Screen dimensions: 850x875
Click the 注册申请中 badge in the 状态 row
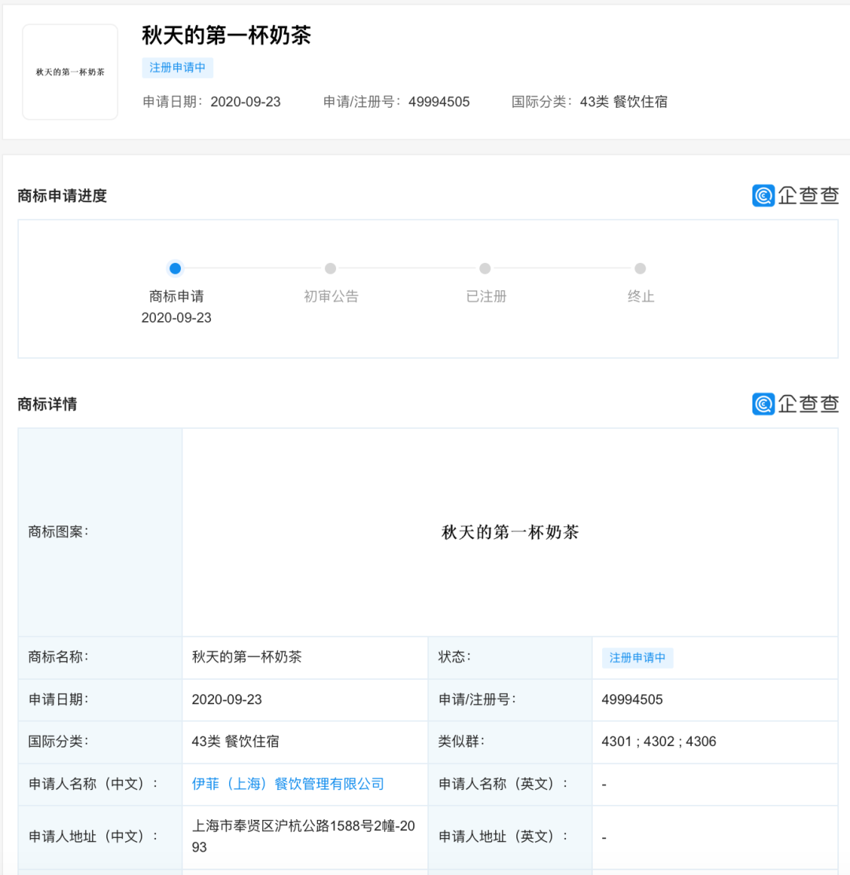point(637,658)
